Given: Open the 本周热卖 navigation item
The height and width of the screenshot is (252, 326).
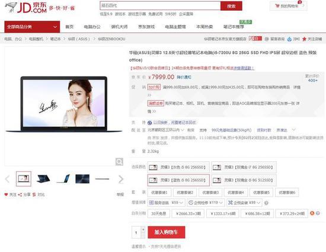Looking at the screenshot, I should (x=204, y=27).
